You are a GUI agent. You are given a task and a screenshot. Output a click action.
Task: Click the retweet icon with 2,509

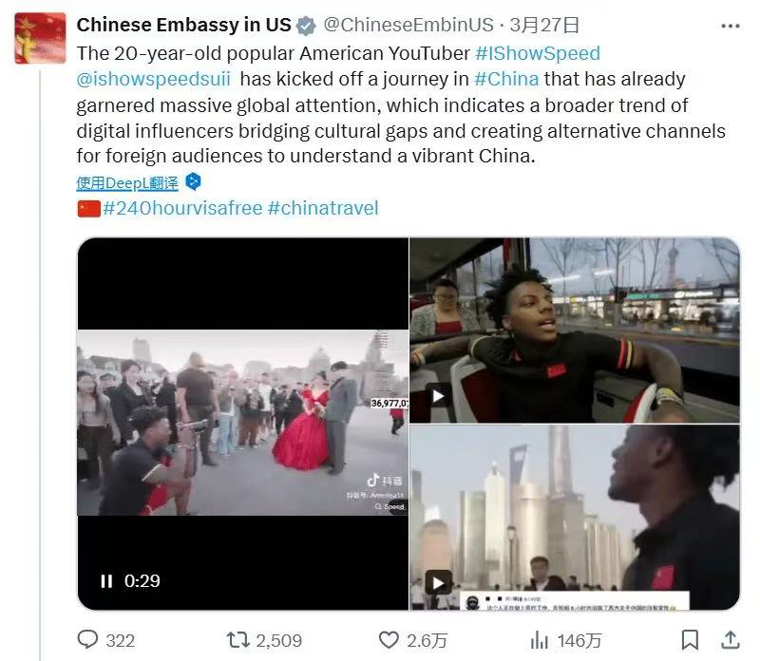click(x=238, y=640)
